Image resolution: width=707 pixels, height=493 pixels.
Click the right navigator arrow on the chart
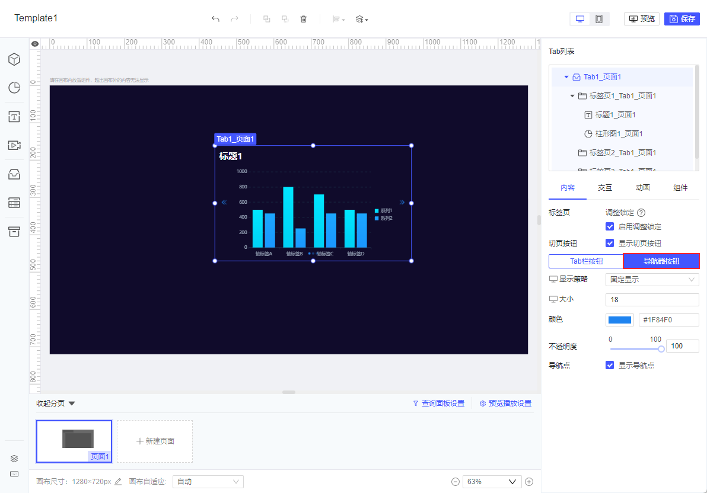point(402,202)
